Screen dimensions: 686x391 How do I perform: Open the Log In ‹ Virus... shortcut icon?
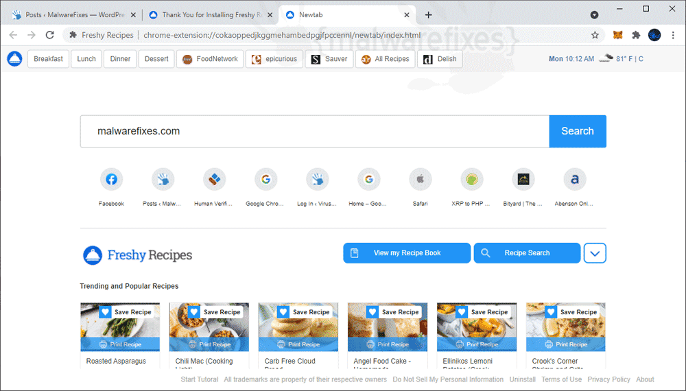pos(317,179)
